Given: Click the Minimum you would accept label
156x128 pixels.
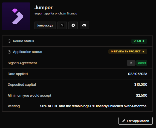Looking at the screenshot, I should coord(30,96).
